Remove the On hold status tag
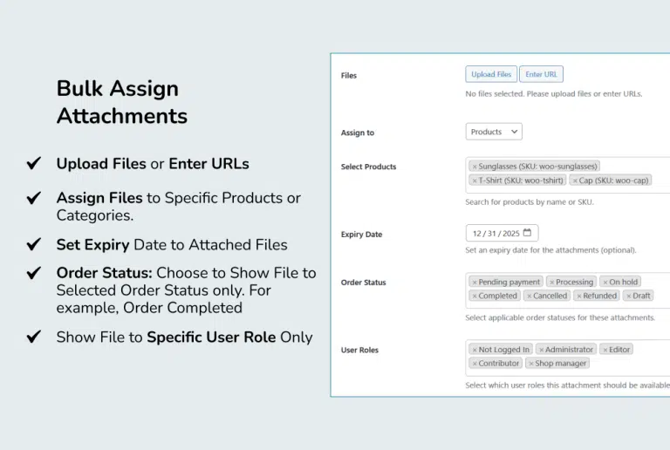The width and height of the screenshot is (670, 450). tap(605, 283)
